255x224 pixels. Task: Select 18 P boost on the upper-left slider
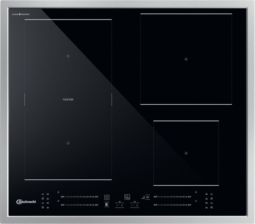[x=96, y=197]
